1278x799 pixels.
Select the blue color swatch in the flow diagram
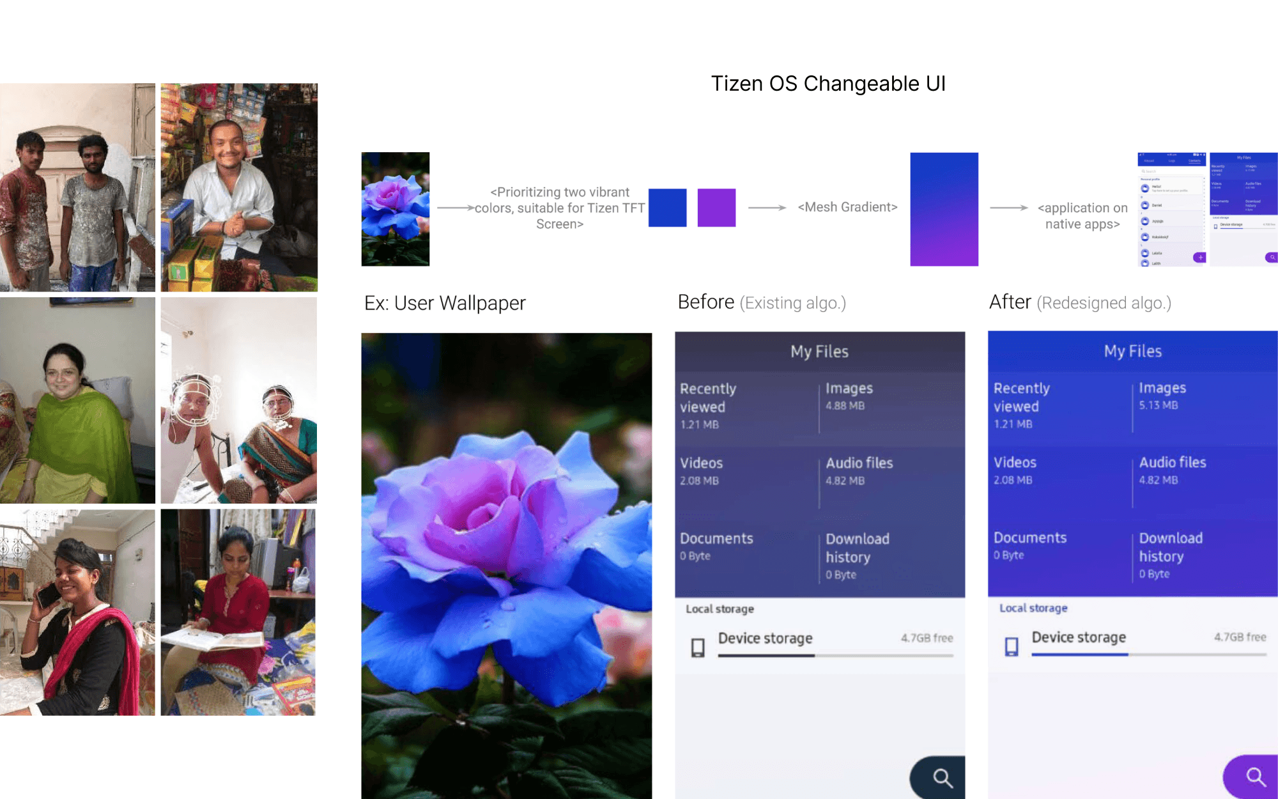click(x=667, y=207)
